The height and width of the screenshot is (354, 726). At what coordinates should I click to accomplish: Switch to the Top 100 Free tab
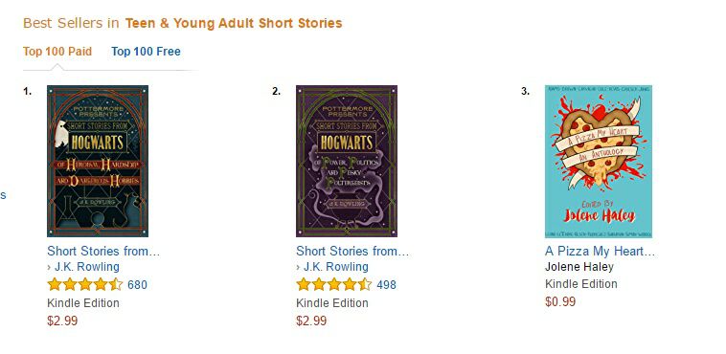click(146, 52)
